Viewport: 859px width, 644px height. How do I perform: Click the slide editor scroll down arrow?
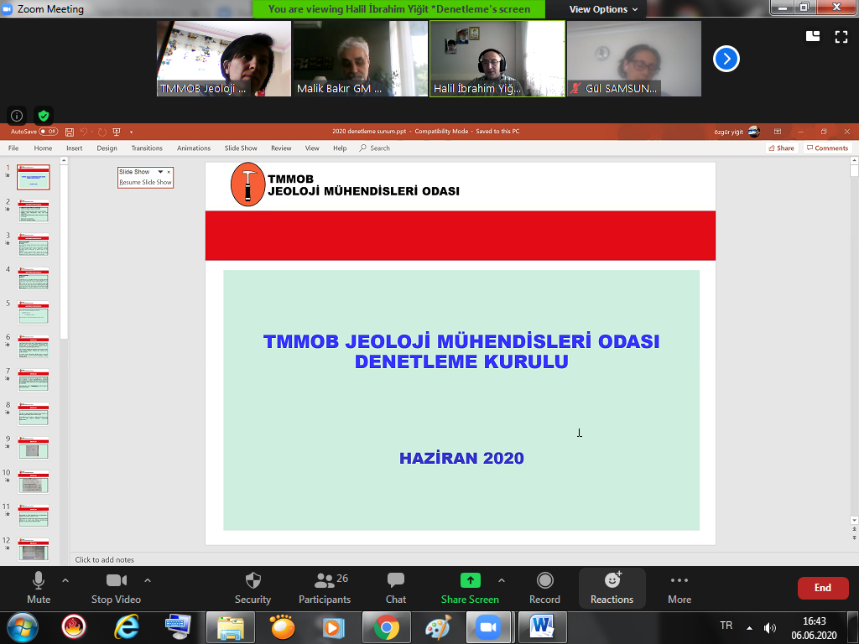tap(853, 520)
